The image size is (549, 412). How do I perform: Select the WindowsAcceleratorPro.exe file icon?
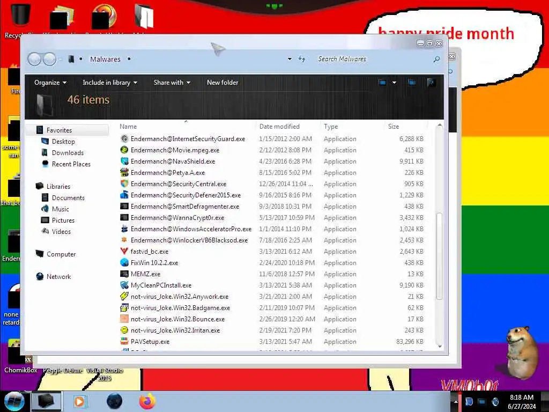point(124,229)
